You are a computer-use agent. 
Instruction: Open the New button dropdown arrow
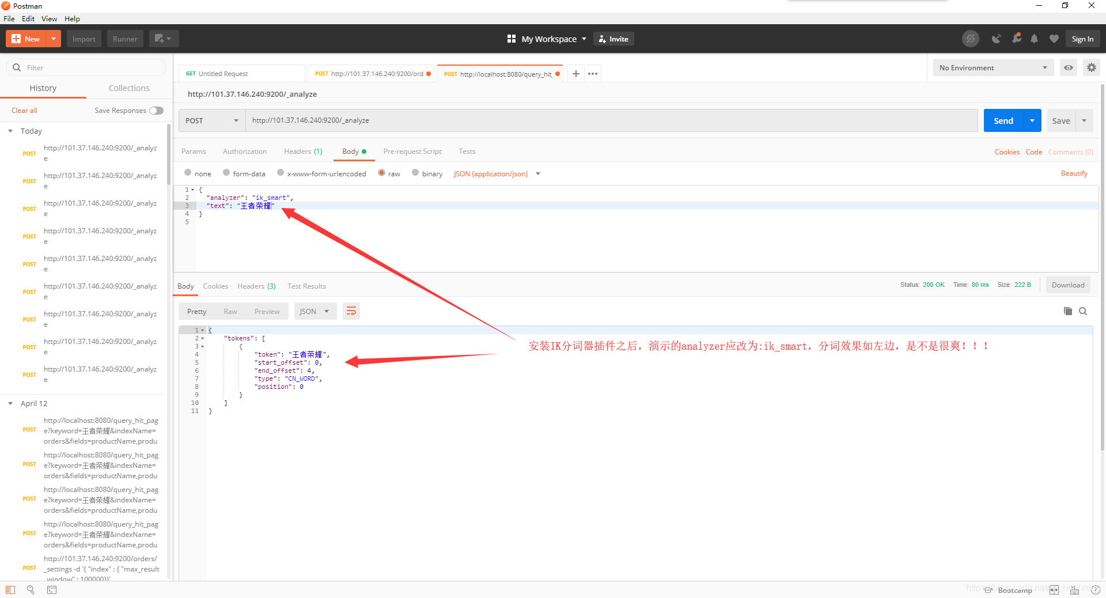53,39
